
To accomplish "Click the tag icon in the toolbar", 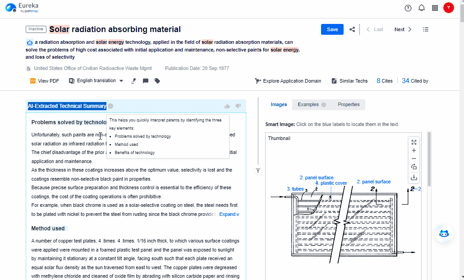I will pyautogui.click(x=157, y=81).
